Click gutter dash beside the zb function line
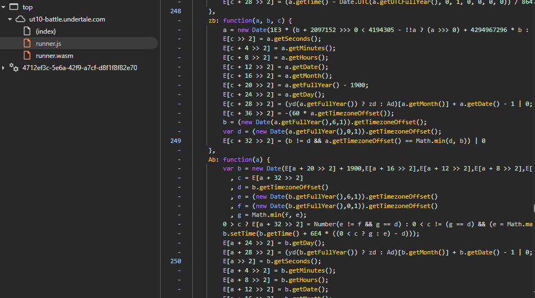The height and width of the screenshot is (298, 535). click(179, 21)
